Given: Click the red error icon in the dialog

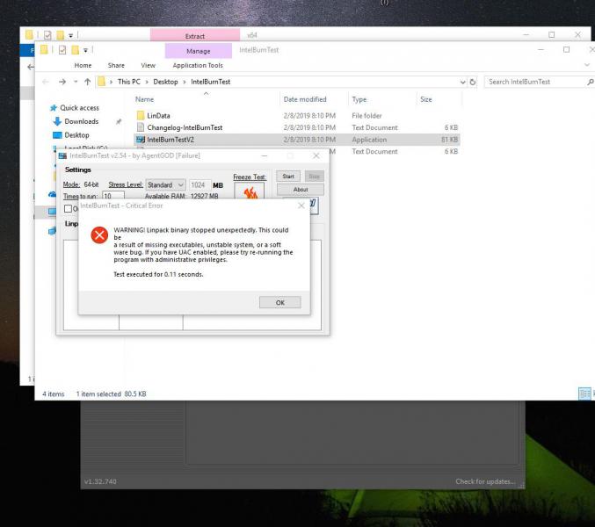Looking at the screenshot, I should click(x=100, y=235).
